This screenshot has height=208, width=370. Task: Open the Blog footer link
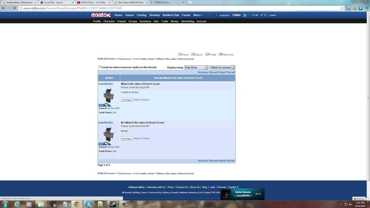205,187
